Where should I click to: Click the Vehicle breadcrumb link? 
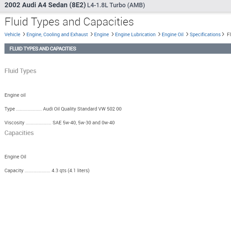pyautogui.click(x=12, y=34)
